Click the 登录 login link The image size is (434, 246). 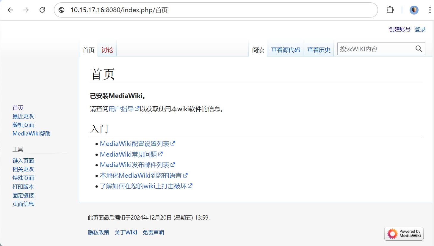tap(420, 29)
